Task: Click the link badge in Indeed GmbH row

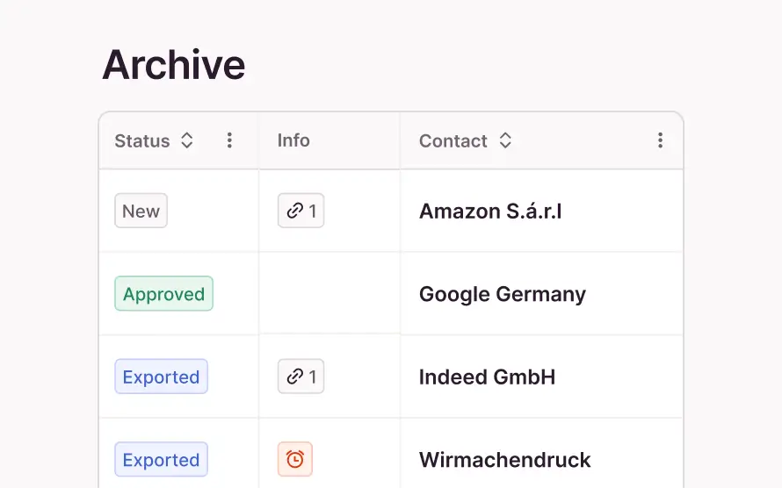Action: [x=300, y=377]
